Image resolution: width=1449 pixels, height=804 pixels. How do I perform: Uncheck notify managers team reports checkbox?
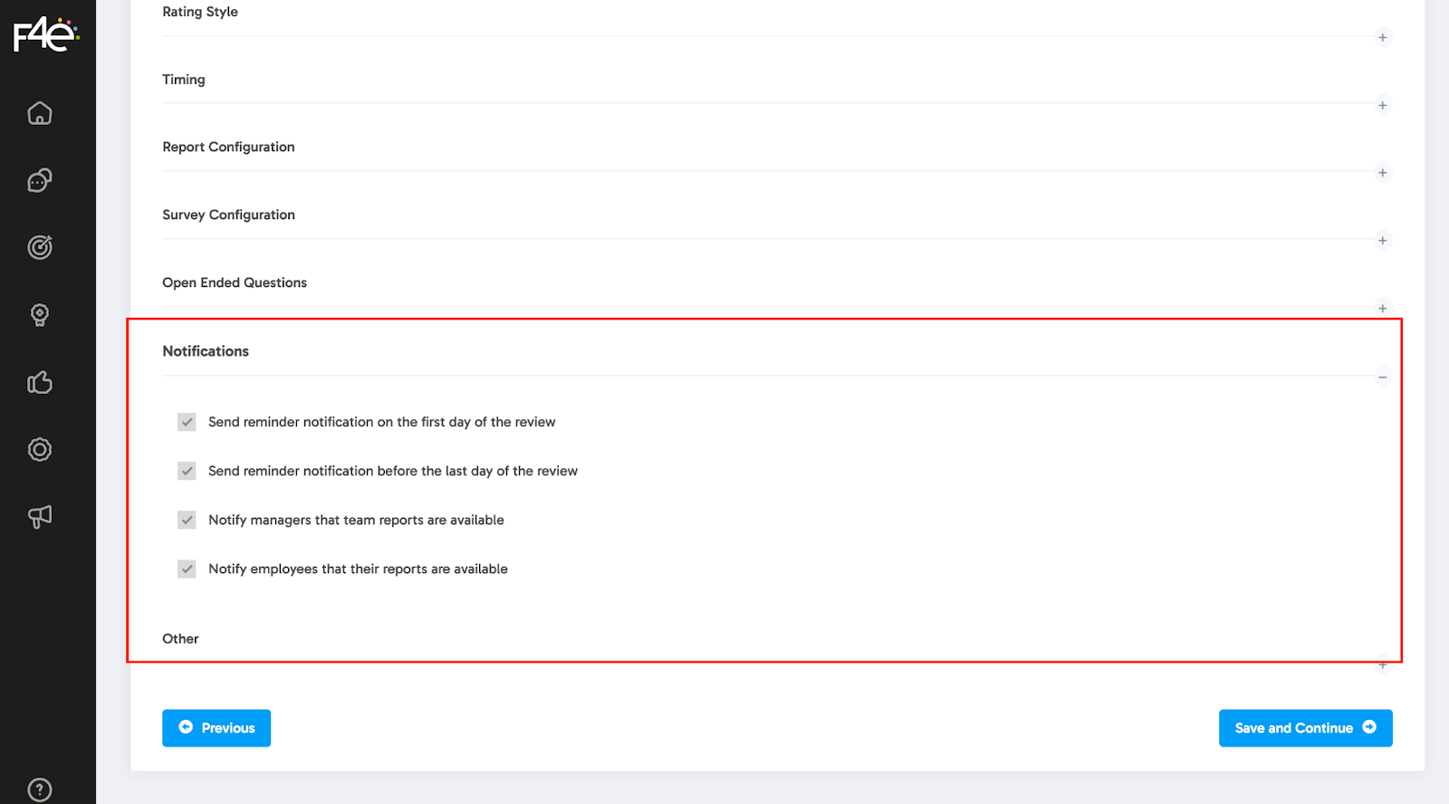click(x=187, y=520)
